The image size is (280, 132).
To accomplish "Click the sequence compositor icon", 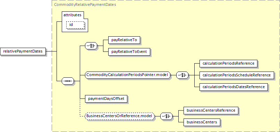I will (68, 81).
